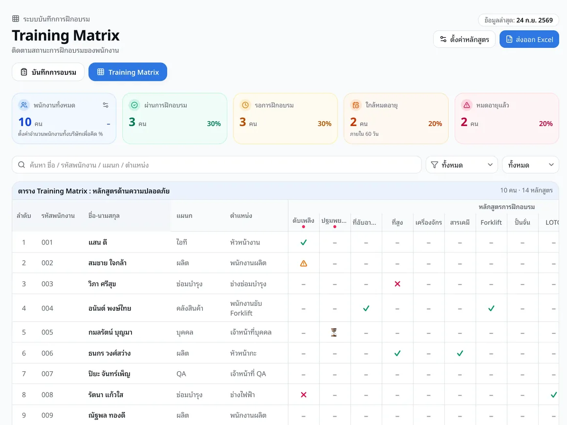Click the 10 คน · 14 หลักสูตร summary text
This screenshot has height=425, width=567.
(x=526, y=191)
